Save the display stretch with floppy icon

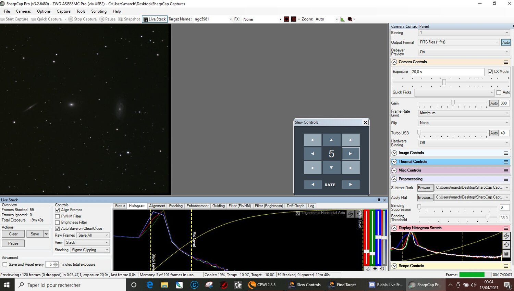[x=506, y=254]
